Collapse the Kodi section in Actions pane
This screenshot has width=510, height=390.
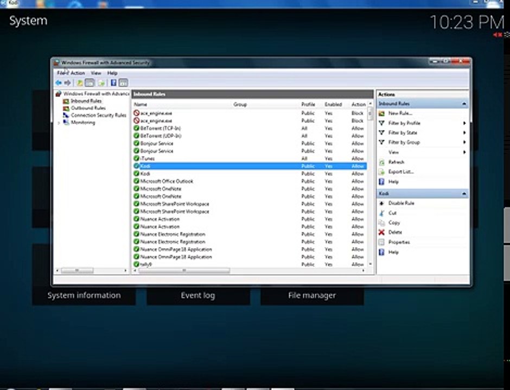point(464,194)
